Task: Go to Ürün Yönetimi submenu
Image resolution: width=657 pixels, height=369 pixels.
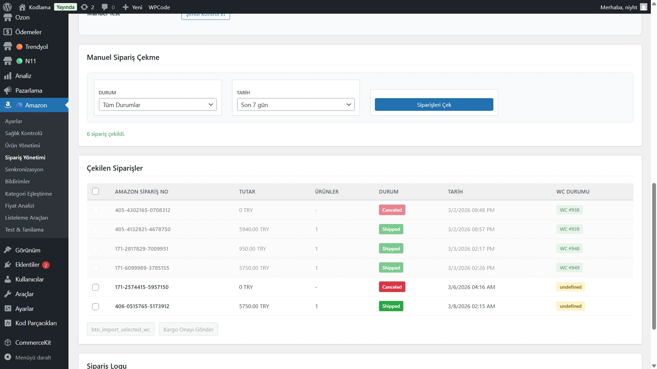Action: 23,145
